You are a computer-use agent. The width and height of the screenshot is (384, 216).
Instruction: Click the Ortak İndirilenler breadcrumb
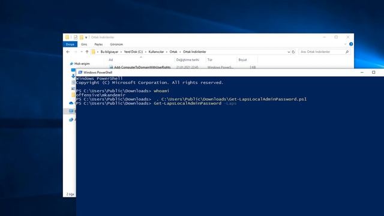pos(194,52)
